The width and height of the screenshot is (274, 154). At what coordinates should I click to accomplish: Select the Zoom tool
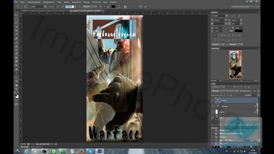[x=16, y=89]
